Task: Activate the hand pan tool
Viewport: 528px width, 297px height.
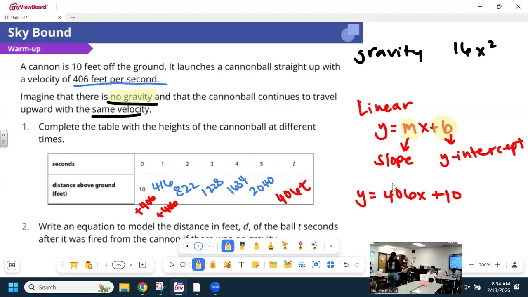Action: pyautogui.click(x=183, y=265)
